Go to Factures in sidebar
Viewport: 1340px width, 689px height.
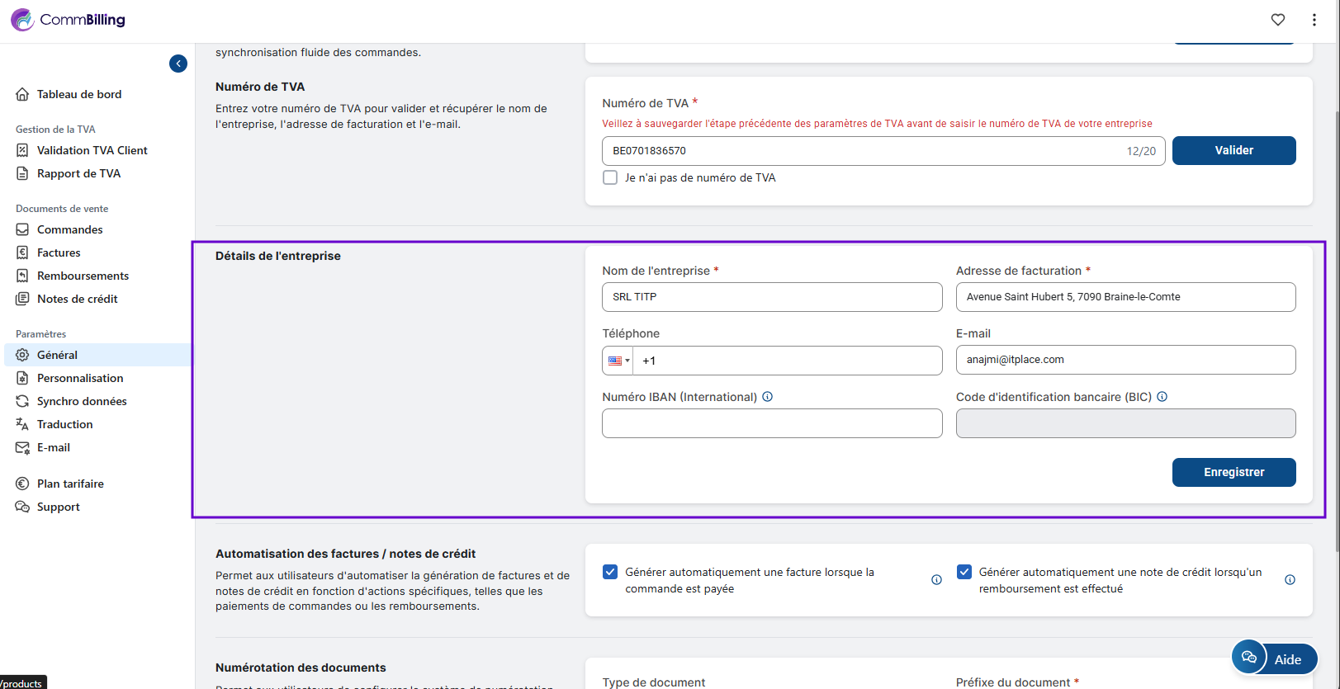[59, 252]
